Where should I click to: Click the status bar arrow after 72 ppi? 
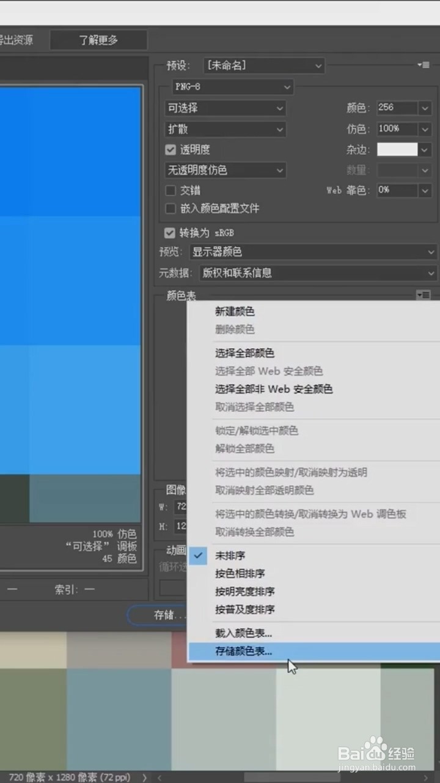pyautogui.click(x=145, y=777)
